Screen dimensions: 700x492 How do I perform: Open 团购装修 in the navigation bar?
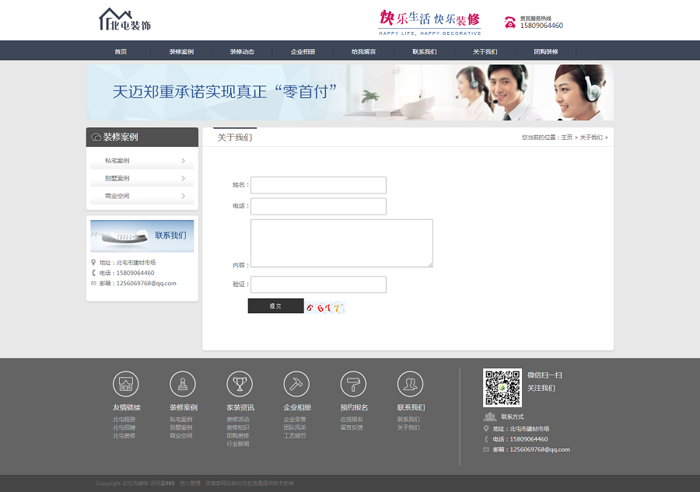click(545, 52)
